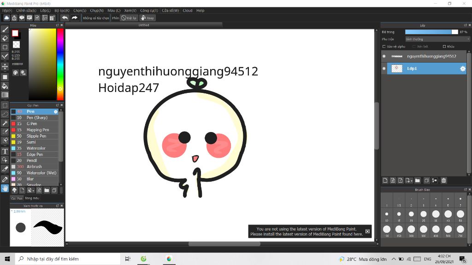Open the Help menu

point(200,11)
